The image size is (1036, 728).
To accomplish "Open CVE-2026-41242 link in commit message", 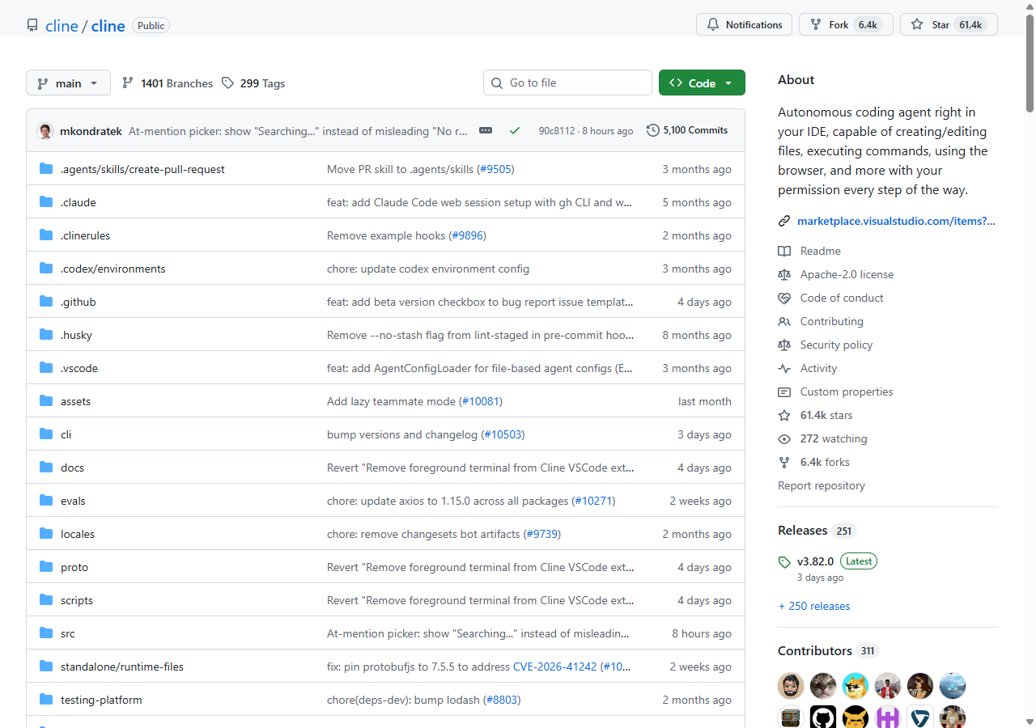I will pos(554,667).
